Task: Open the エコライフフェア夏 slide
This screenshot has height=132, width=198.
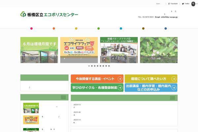Action: click(x=79, y=50)
